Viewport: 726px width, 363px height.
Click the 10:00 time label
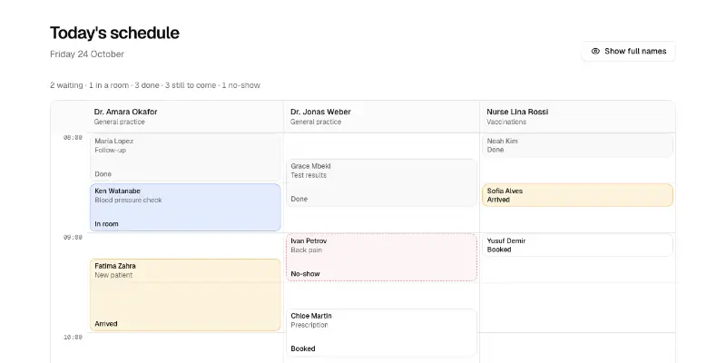pyautogui.click(x=73, y=338)
